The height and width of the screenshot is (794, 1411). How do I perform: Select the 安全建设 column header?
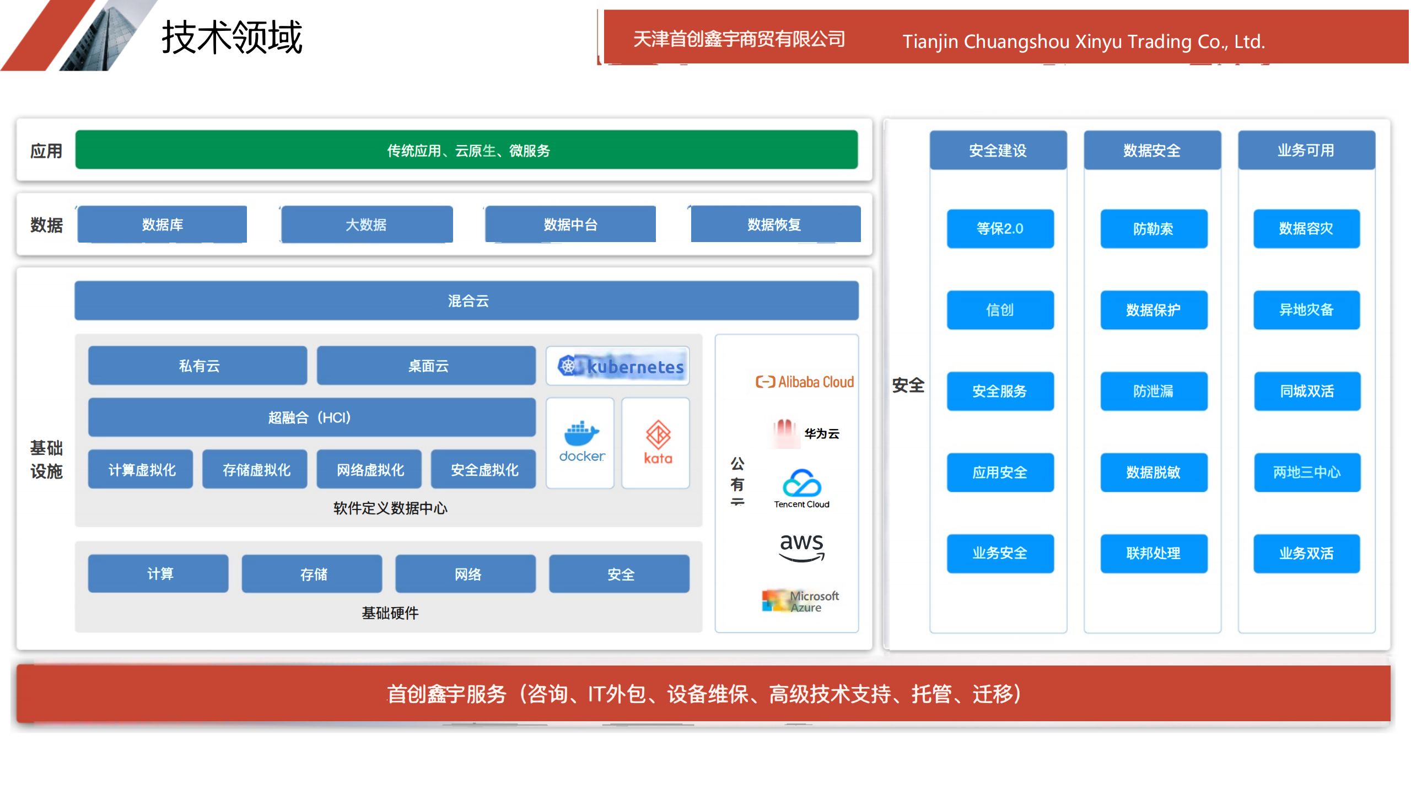pyautogui.click(x=998, y=150)
